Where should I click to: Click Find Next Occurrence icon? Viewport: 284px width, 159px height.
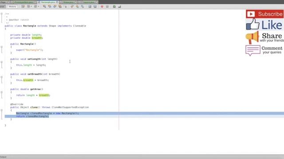55,7
